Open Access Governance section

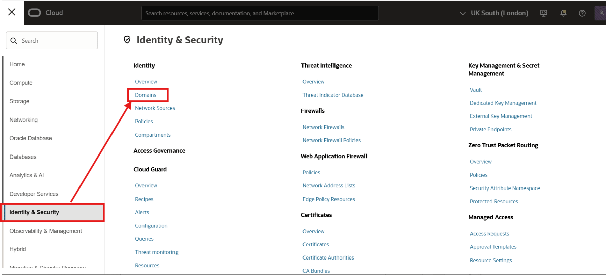pos(159,151)
